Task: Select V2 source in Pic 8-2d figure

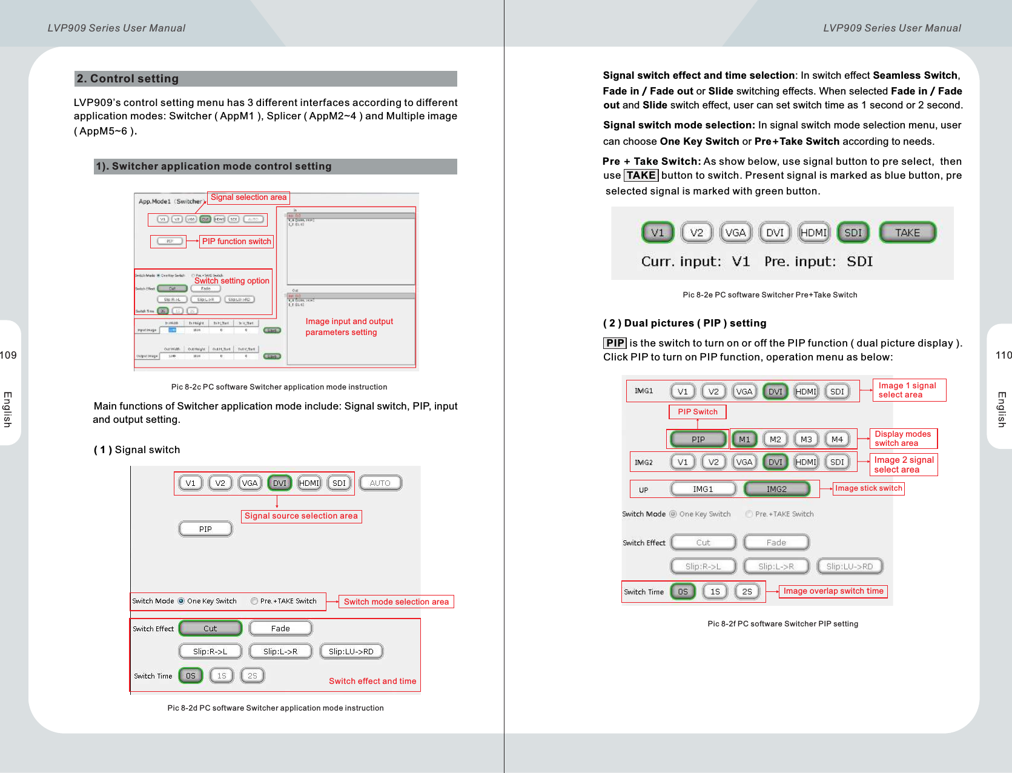Action: (x=220, y=483)
